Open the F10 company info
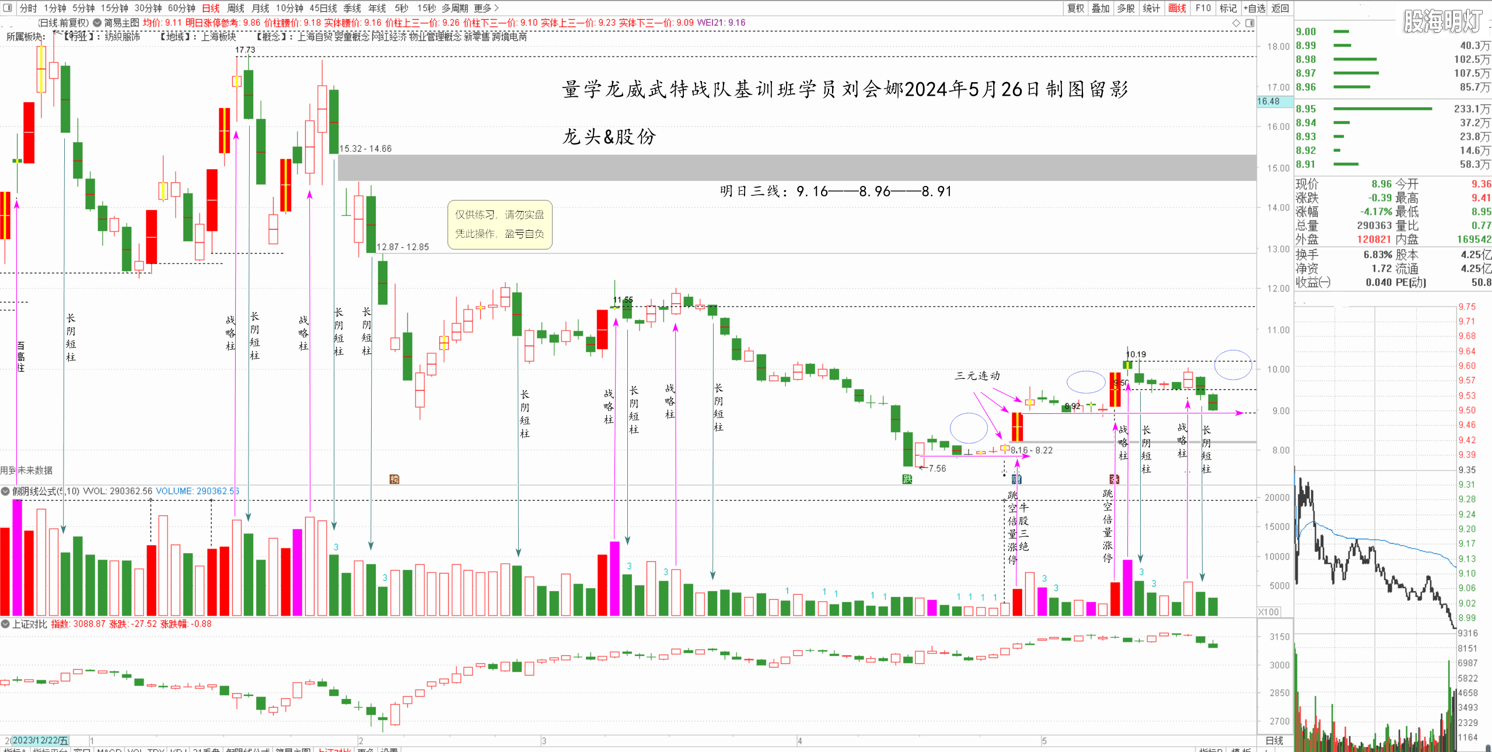The height and width of the screenshot is (752, 1492). [x=1203, y=8]
